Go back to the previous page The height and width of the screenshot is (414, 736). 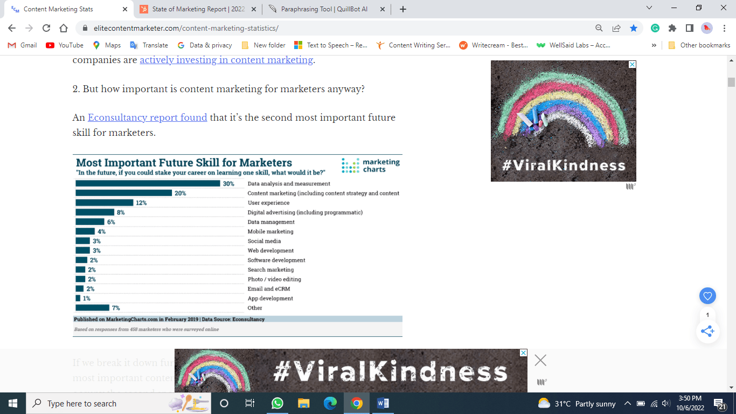click(x=12, y=28)
